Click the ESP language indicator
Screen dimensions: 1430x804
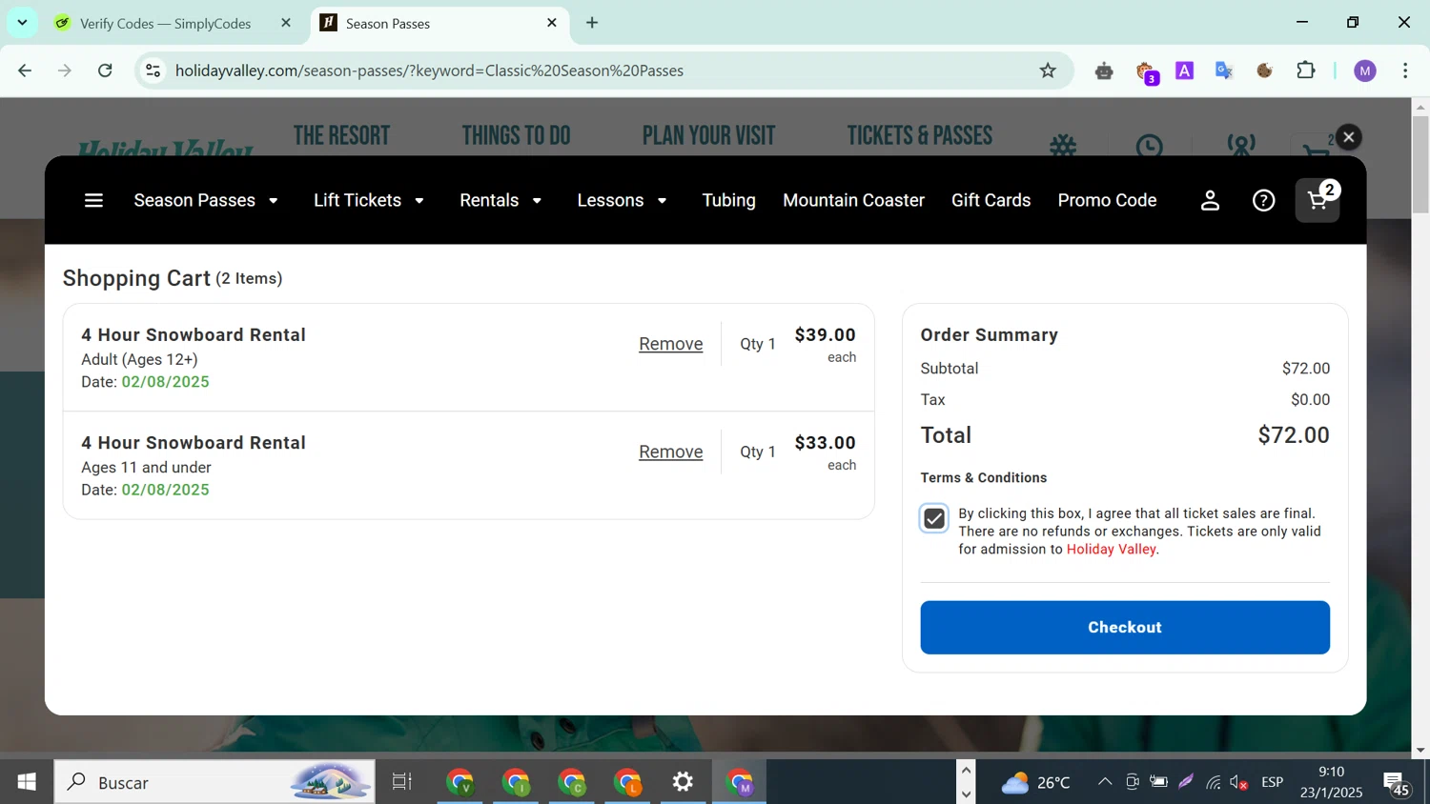coord(1272,782)
